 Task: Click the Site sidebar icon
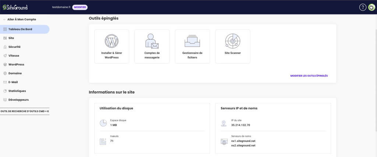tap(5, 38)
